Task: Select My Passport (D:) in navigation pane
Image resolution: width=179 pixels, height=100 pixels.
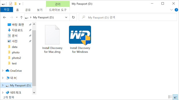Action: click(x=20, y=85)
